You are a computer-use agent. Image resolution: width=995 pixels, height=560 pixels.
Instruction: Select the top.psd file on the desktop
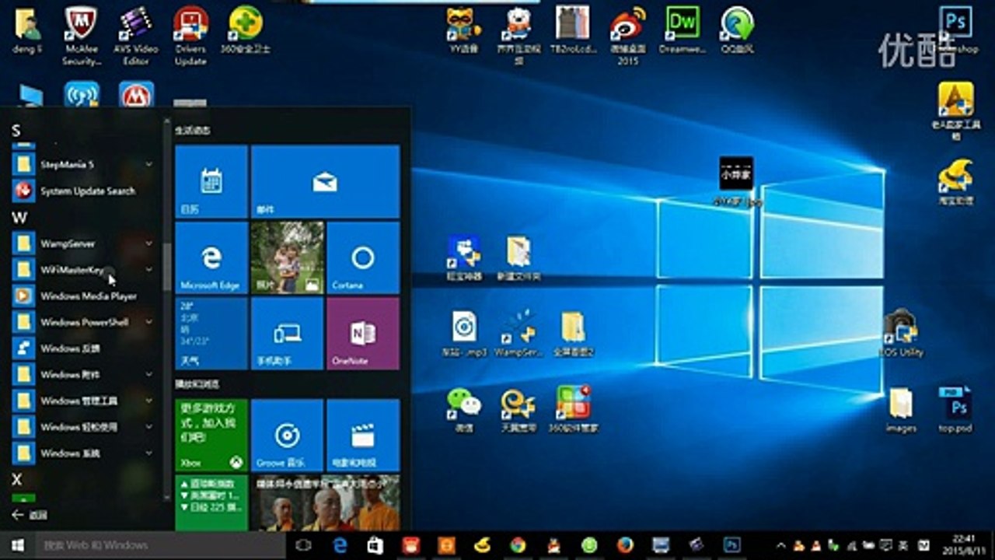955,409
